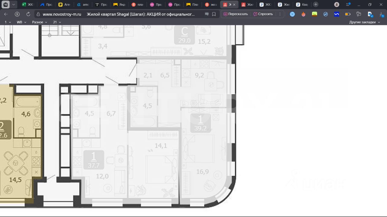Open the Пла tab with image icon

(x=192, y=5)
